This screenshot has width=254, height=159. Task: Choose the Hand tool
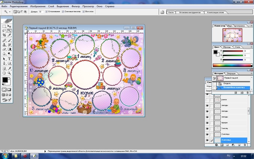click(4, 73)
